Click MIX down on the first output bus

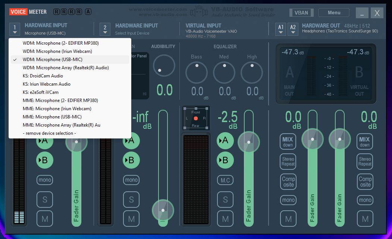tap(288, 141)
